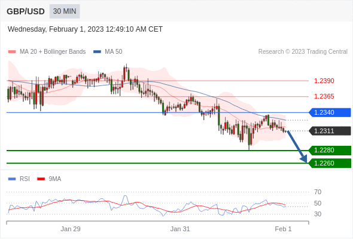Click the RSI 70 level label
This screenshot has height=239, width=353.
point(318,192)
